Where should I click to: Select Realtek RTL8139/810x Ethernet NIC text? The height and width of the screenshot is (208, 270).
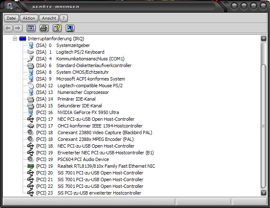pos(106,166)
